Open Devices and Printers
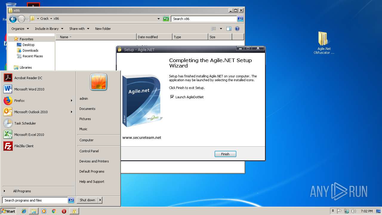 tap(94, 161)
